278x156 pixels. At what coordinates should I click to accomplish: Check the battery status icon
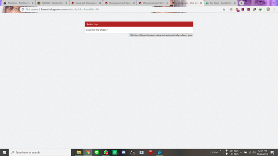click(x=245, y=152)
